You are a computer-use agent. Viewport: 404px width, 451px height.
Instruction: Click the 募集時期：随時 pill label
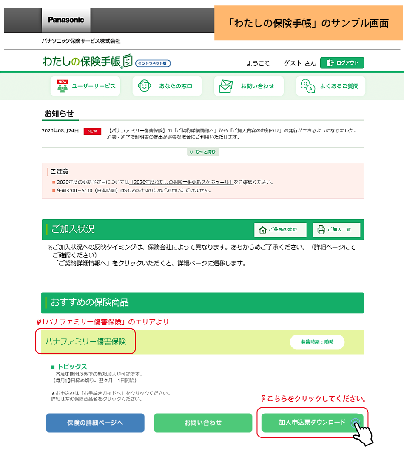317,342
